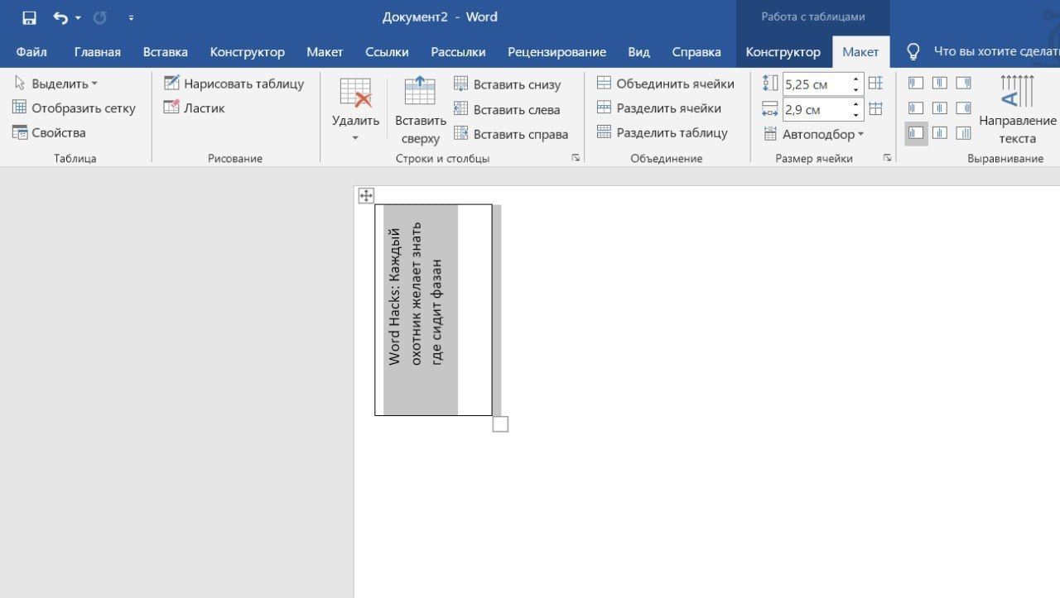Enable the Нарисовать таблицу tool
Viewport: 1060px width, 598px height.
[x=234, y=84]
